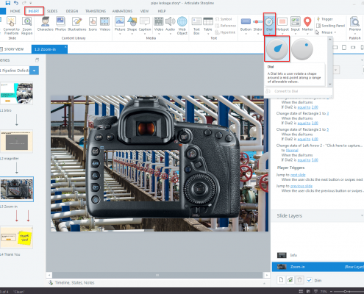
Task: Adjust the zoom slider in status bar
Action: click(x=345, y=291)
